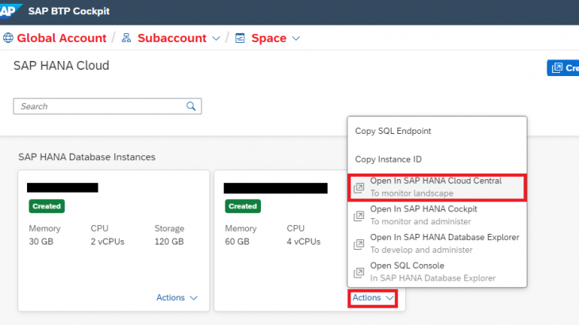The height and width of the screenshot is (325, 579).
Task: Focus the Search input field
Action: coord(99,106)
